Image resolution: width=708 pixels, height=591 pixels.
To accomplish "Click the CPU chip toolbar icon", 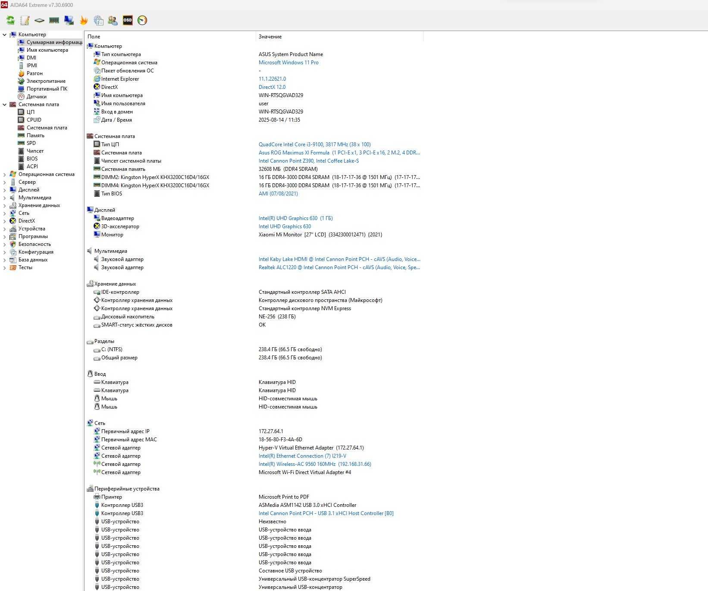I will click(39, 20).
